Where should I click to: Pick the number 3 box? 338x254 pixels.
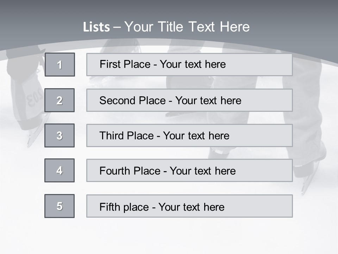[x=60, y=135]
